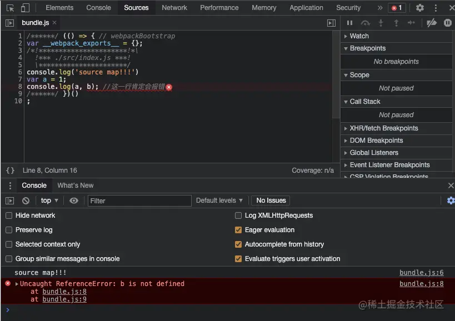
Task: Open DevTools settings gear icon
Action: click(x=419, y=8)
